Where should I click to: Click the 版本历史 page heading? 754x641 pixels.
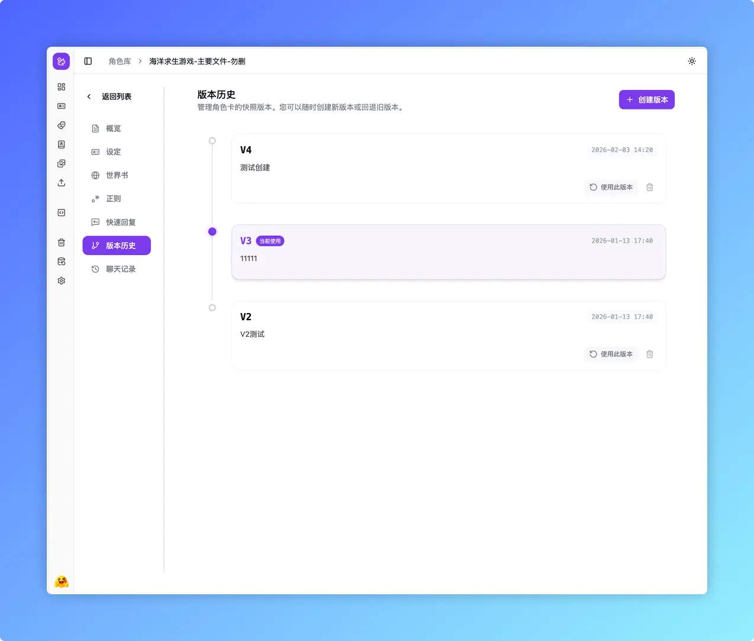(x=216, y=95)
